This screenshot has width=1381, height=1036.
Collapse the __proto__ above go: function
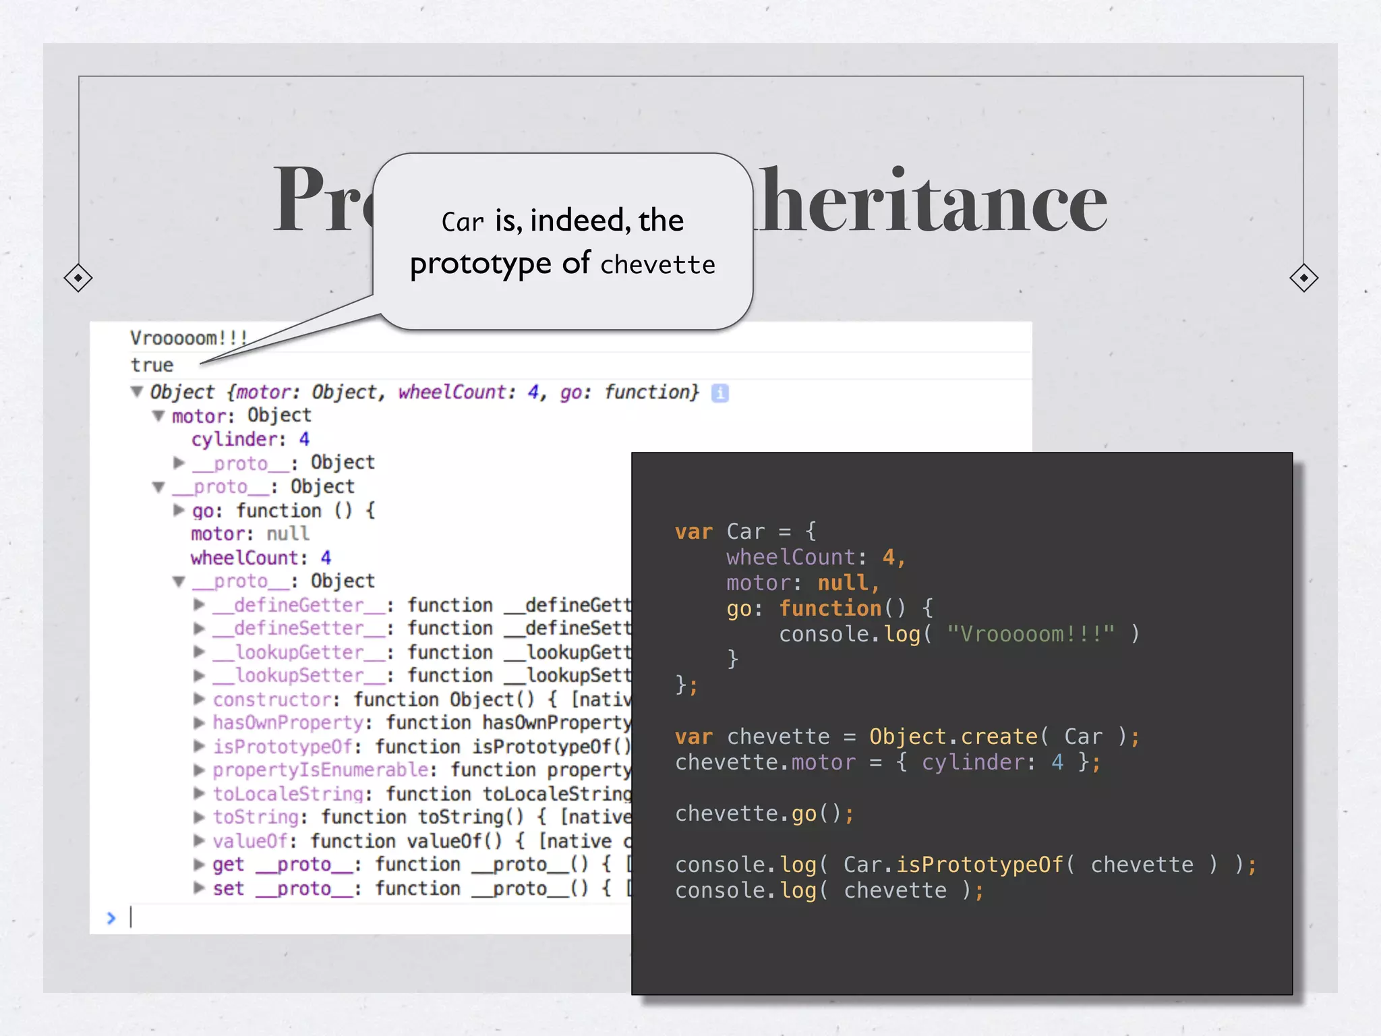tap(158, 487)
